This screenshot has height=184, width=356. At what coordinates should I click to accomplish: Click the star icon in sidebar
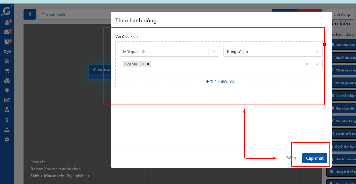click(7, 90)
